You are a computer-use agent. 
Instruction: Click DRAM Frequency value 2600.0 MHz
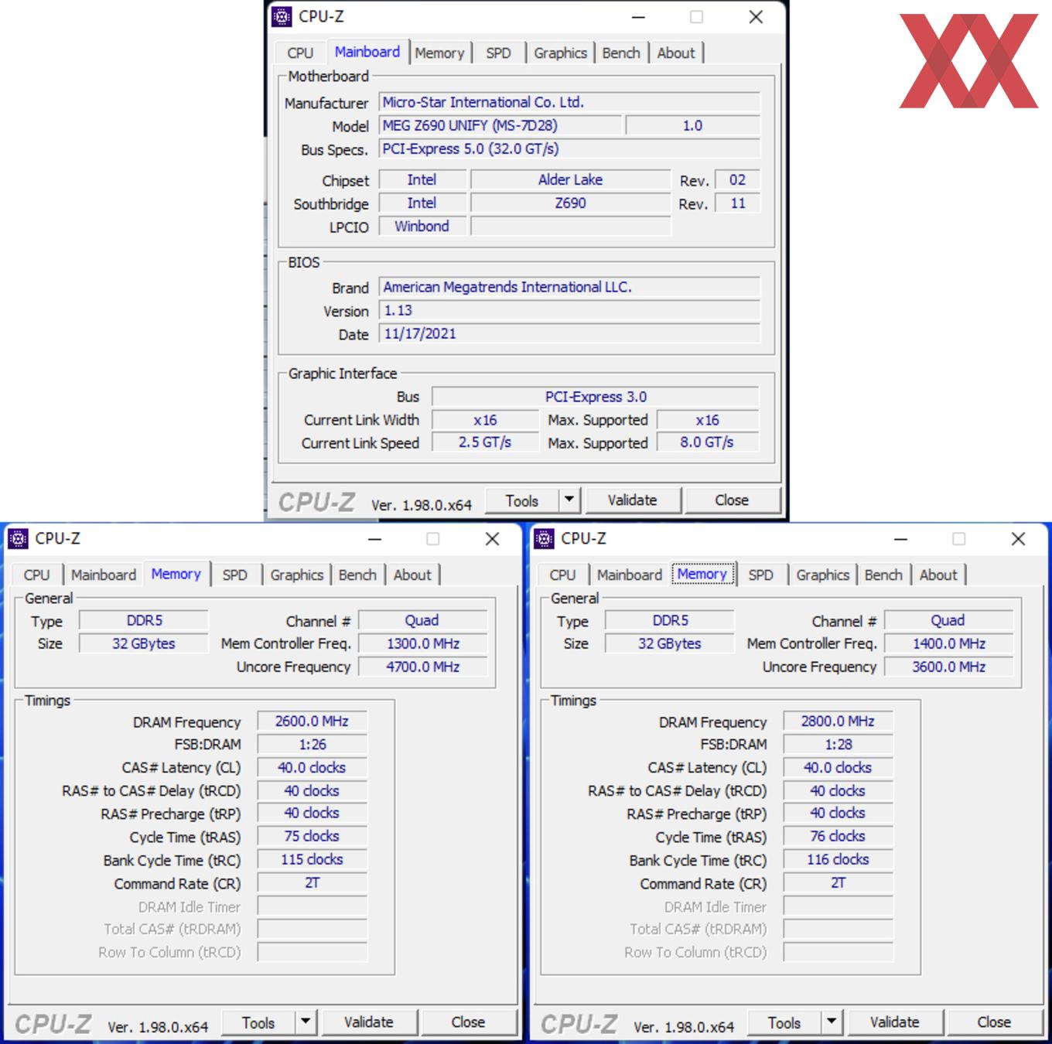point(312,721)
